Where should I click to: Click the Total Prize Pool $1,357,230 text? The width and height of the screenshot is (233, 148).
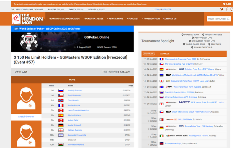tap(116, 72)
